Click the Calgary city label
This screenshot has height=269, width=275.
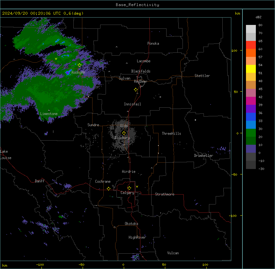127,193
